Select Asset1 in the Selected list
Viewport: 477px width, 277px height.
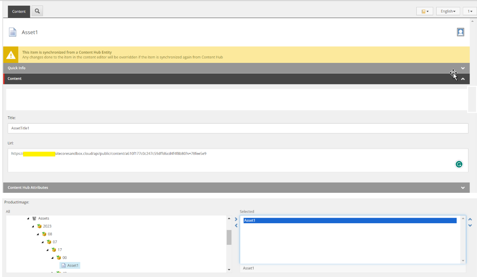[350, 221]
